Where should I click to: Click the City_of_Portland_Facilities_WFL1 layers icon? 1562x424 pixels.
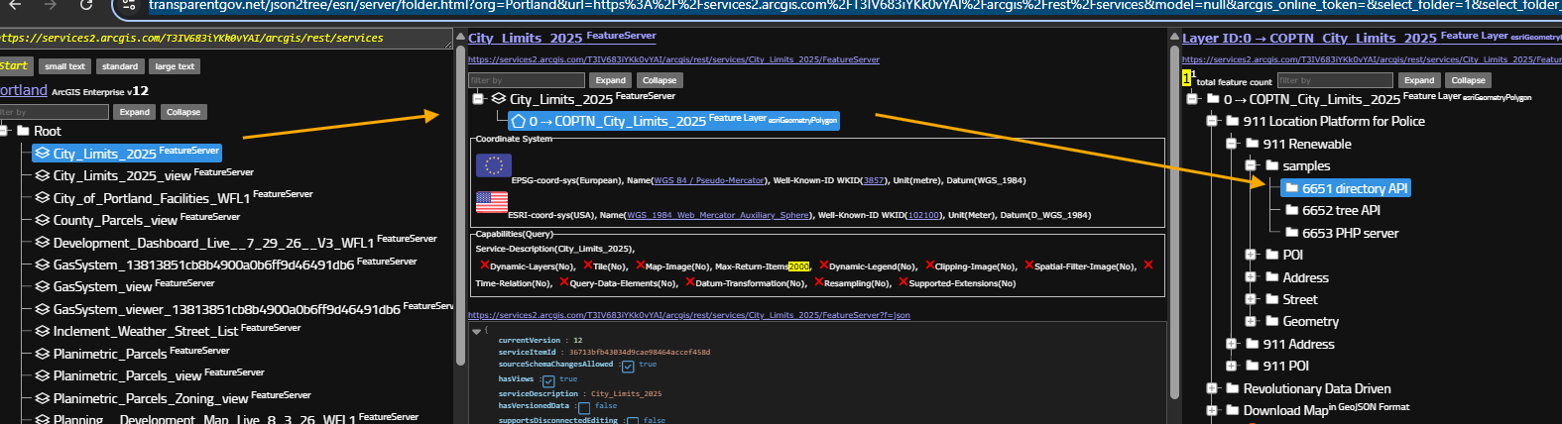[x=42, y=198]
